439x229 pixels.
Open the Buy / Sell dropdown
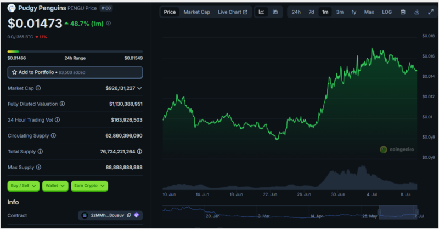point(23,186)
